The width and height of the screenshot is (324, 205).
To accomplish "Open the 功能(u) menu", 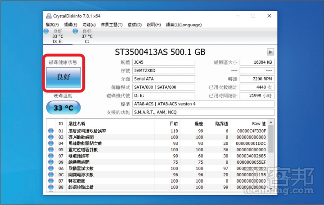I will 89,25.
